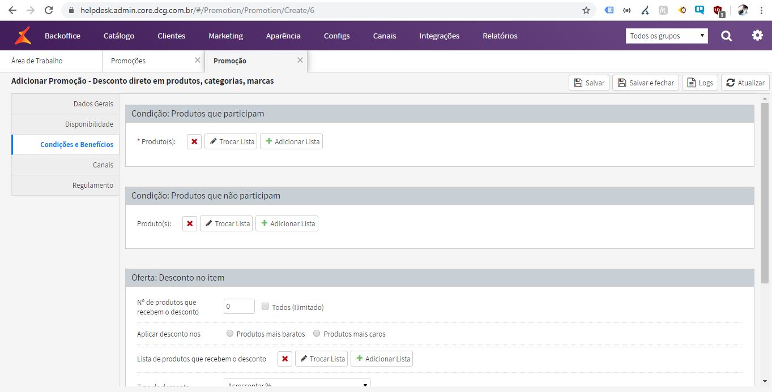Image resolution: width=772 pixels, height=392 pixels.
Task: Go to Canais sidebar section
Action: click(x=65, y=165)
